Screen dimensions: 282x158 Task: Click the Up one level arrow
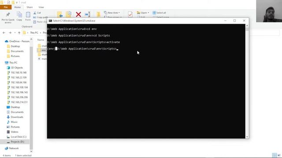(x=19, y=33)
